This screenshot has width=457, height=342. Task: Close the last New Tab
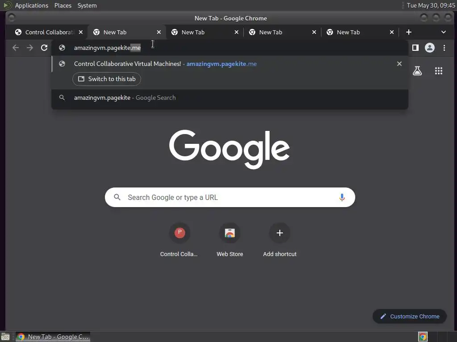point(392,32)
